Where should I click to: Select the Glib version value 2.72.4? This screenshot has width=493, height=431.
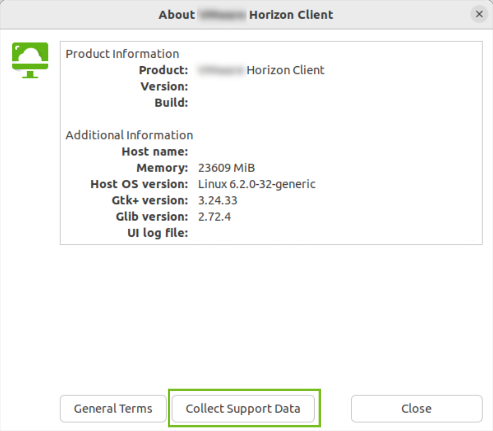214,217
